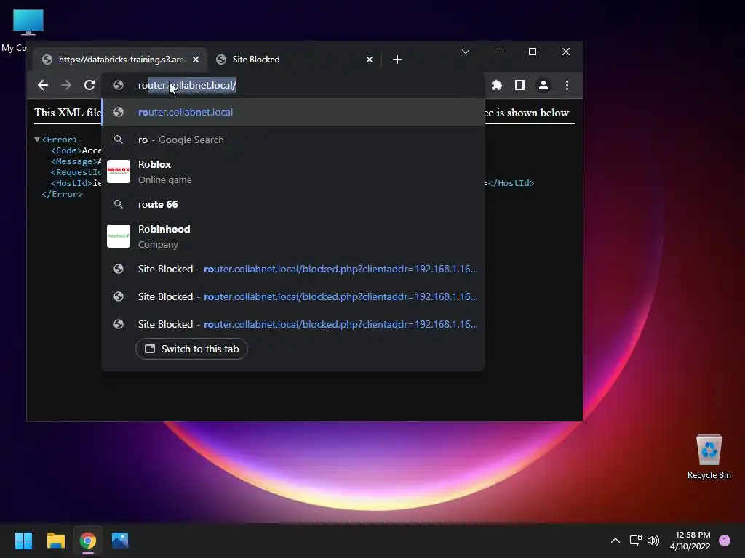Open the network status tray icon
Image resolution: width=745 pixels, height=558 pixels.
[635, 541]
